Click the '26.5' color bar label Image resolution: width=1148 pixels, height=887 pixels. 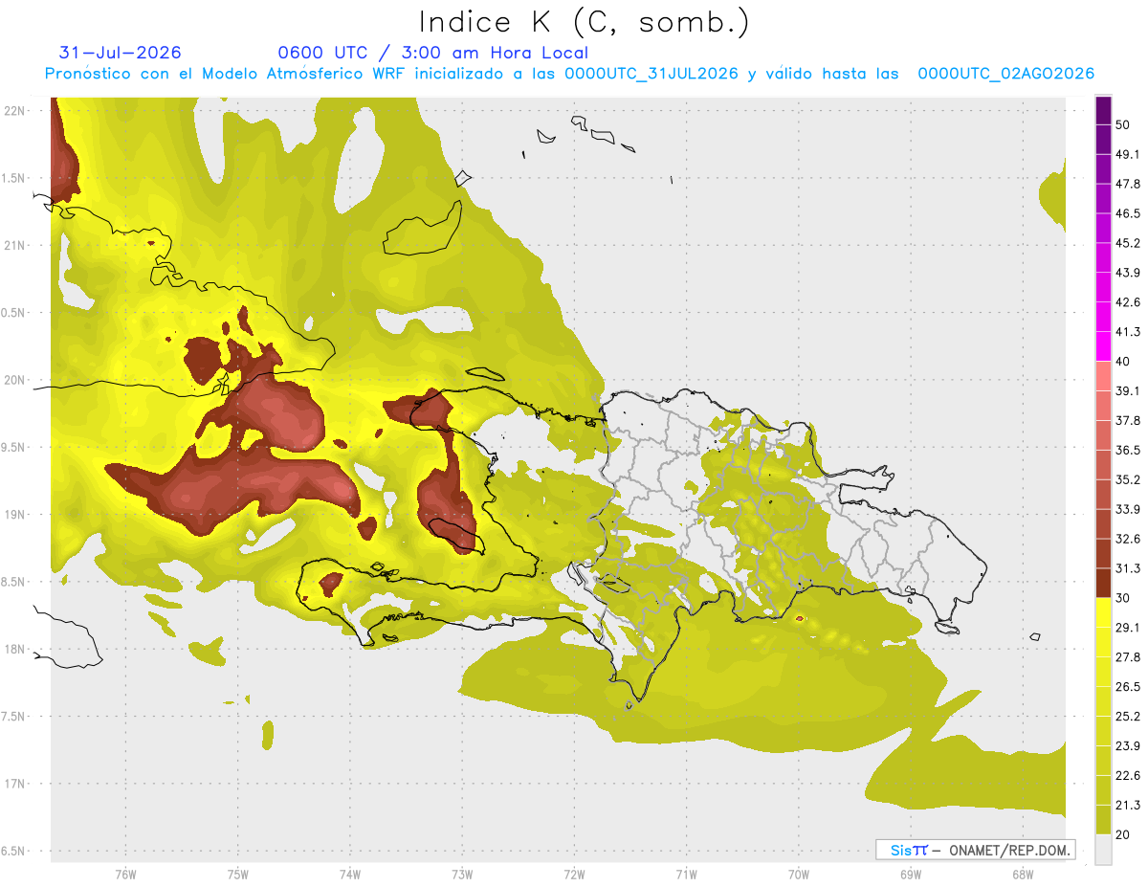tap(1128, 687)
